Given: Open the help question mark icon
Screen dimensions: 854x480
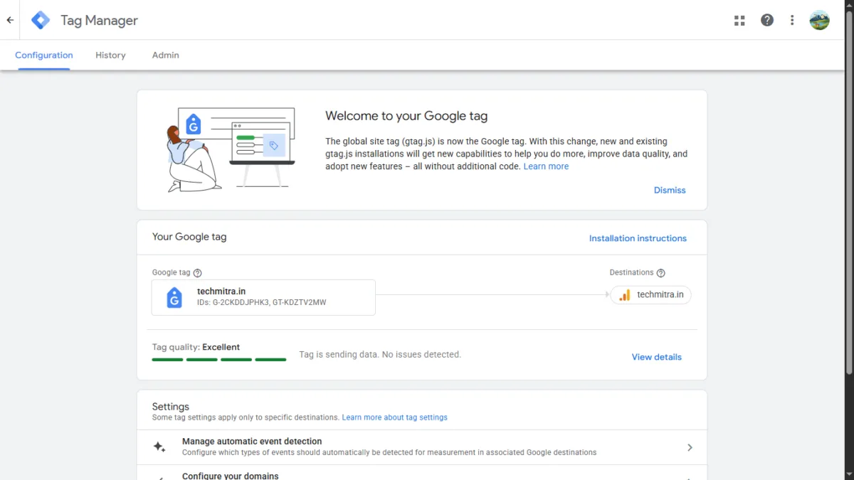Looking at the screenshot, I should click(767, 20).
